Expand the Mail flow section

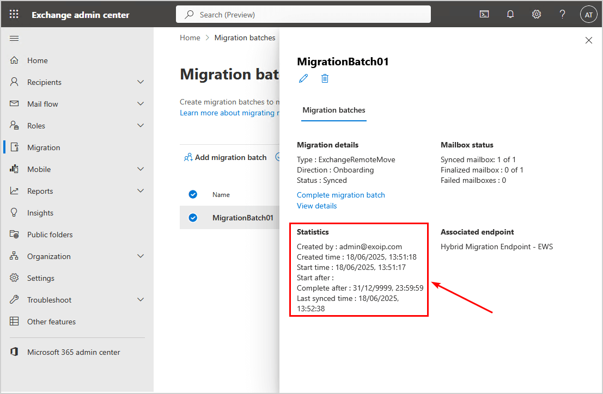pyautogui.click(x=141, y=104)
